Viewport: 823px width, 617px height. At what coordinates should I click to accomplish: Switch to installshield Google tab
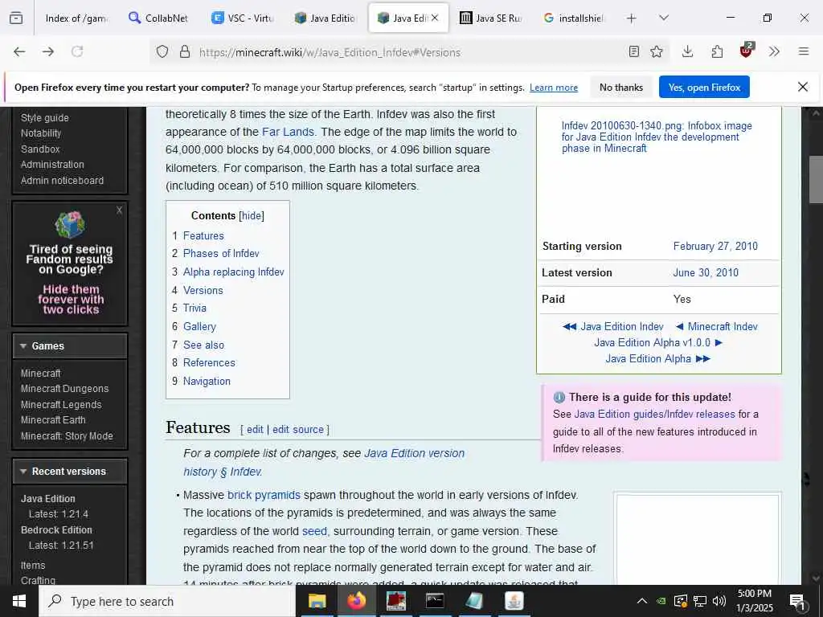pos(574,18)
